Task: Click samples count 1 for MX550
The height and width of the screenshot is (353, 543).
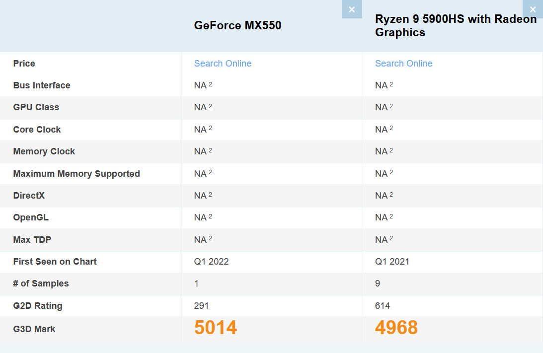Action: tap(196, 283)
